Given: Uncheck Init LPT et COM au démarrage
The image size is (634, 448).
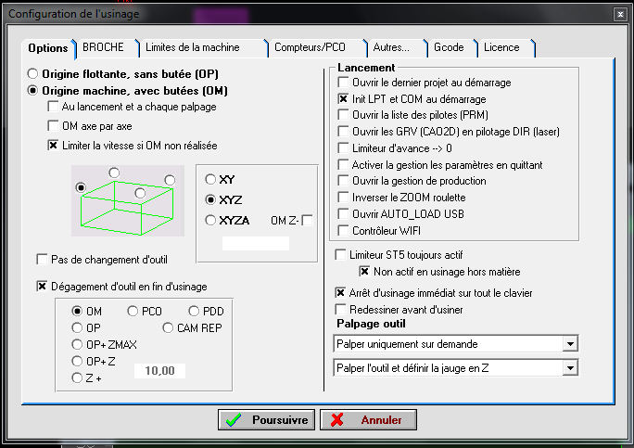Looking at the screenshot, I should point(343,98).
